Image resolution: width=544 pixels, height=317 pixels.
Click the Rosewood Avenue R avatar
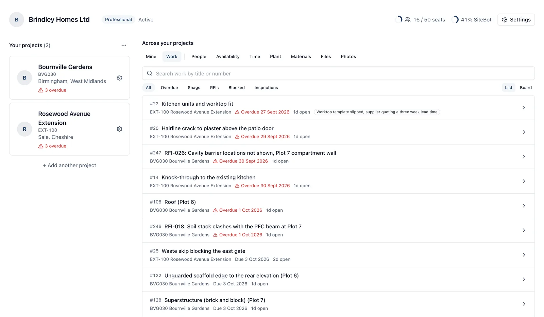pyautogui.click(x=24, y=129)
